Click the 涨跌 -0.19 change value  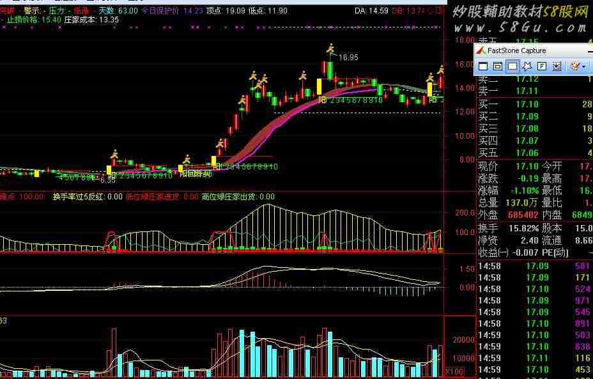(527, 178)
